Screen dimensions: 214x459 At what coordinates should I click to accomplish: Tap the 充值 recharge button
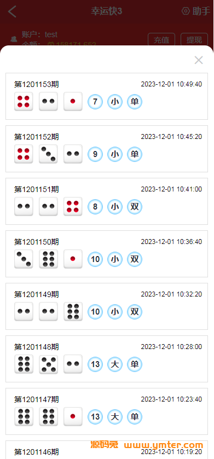tap(161, 39)
